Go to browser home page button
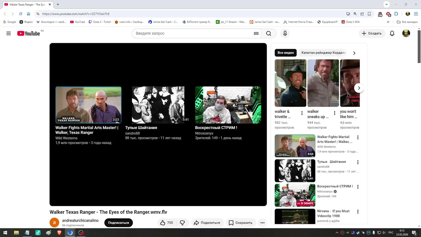The width and height of the screenshot is (421, 237). click(29, 14)
